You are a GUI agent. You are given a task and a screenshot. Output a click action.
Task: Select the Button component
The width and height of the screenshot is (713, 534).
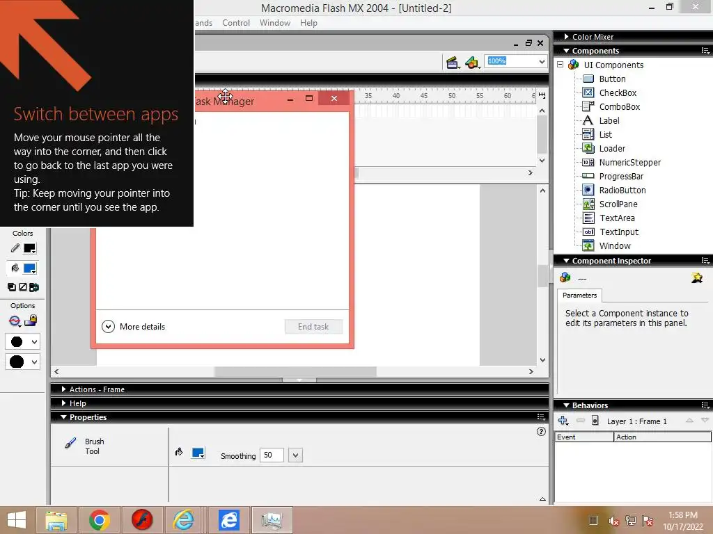pos(612,79)
